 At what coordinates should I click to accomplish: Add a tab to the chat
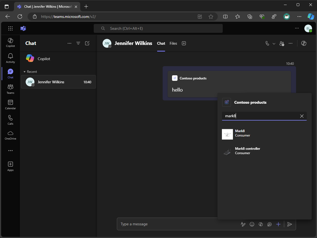(x=184, y=43)
